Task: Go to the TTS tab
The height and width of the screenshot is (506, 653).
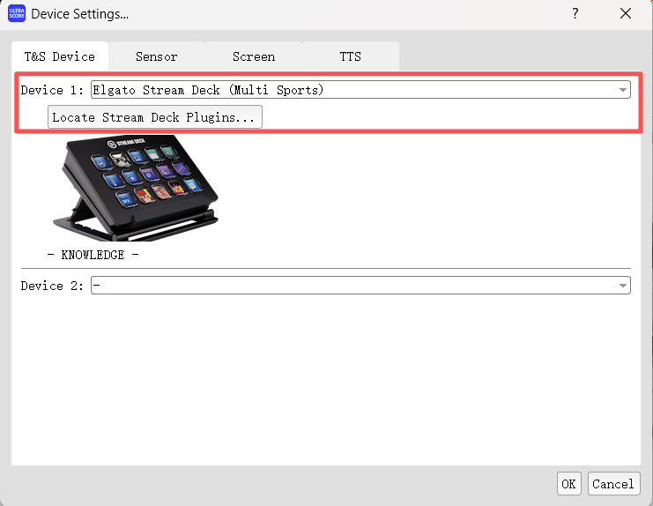Action: click(350, 56)
